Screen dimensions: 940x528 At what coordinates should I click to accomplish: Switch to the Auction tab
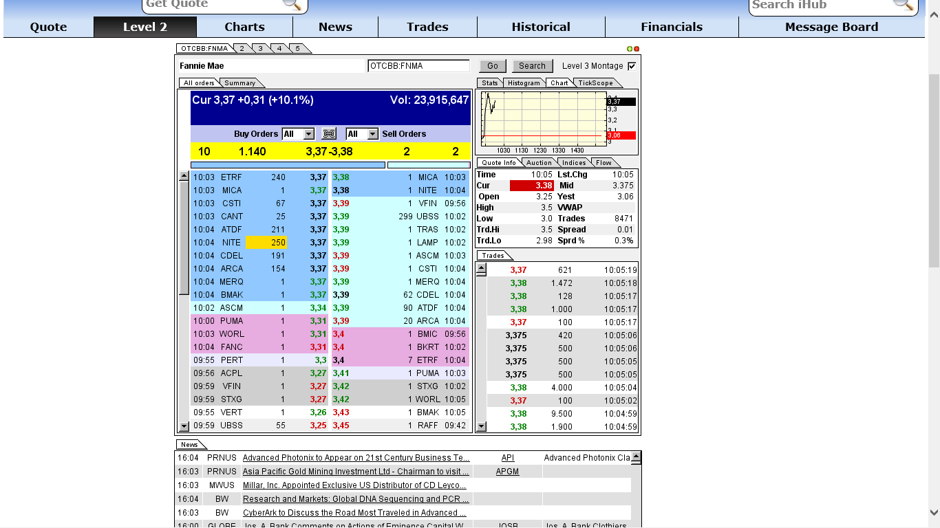(x=540, y=163)
